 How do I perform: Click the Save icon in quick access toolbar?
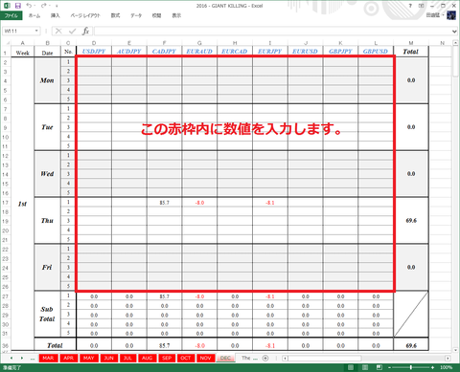click(18, 6)
